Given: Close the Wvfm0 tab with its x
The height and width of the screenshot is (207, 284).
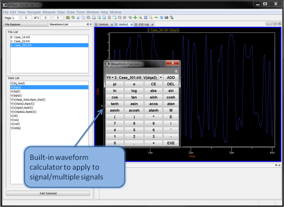Looking at the screenshot, I should [x=112, y=24].
